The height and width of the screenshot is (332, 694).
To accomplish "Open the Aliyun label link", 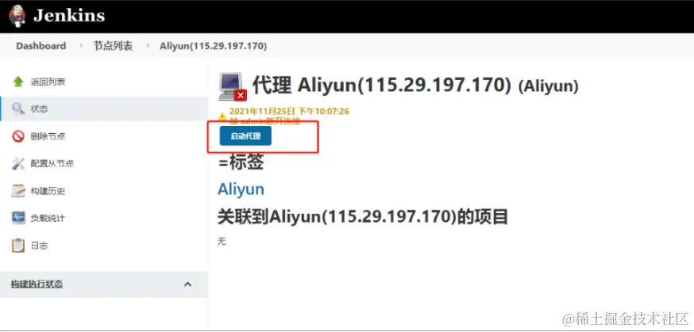I will (241, 189).
